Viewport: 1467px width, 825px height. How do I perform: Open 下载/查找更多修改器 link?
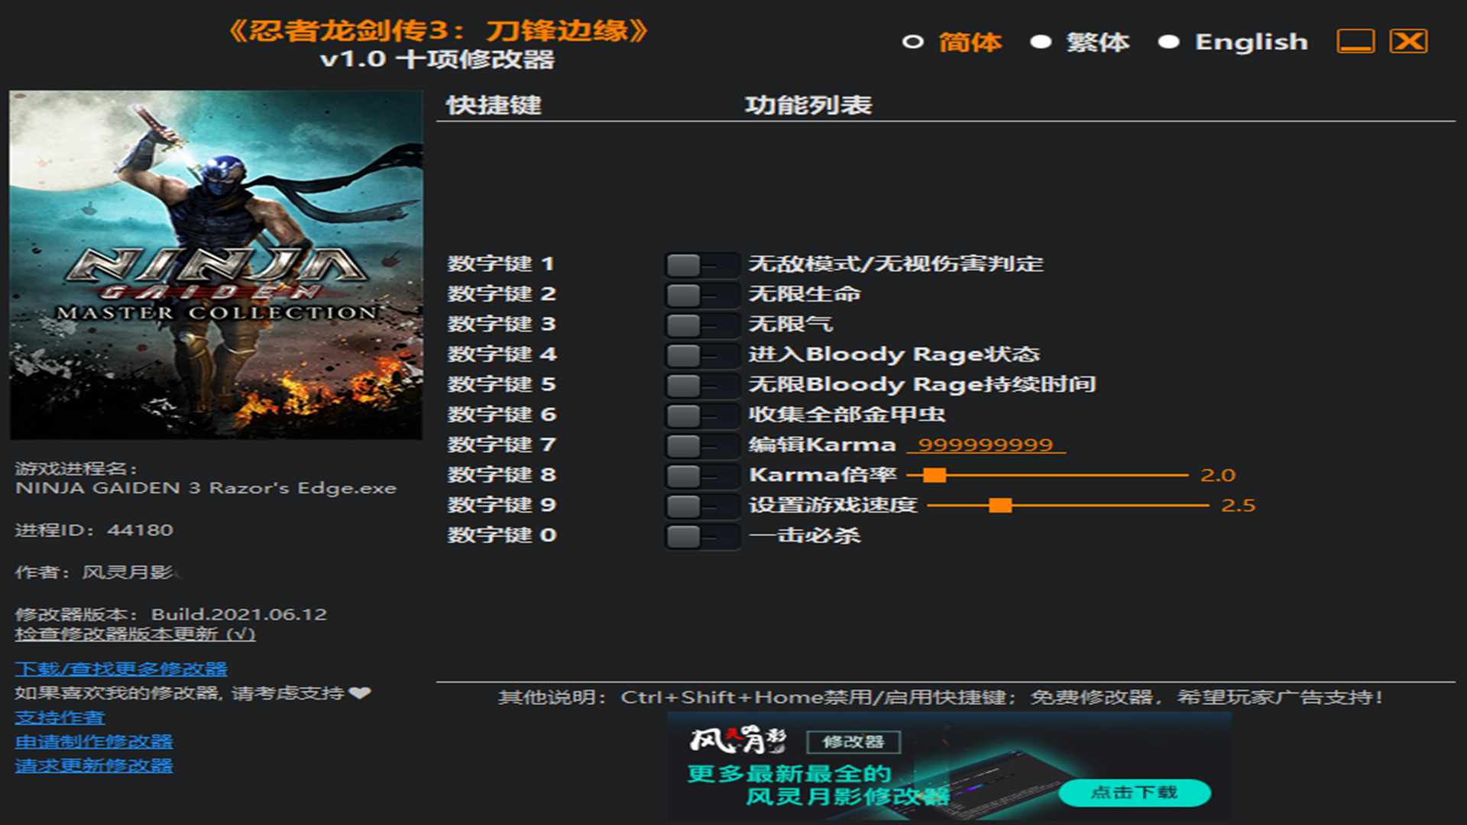click(x=121, y=669)
